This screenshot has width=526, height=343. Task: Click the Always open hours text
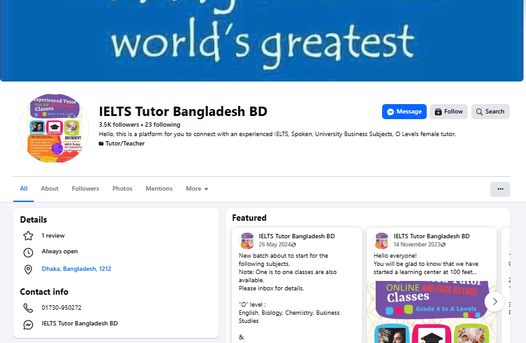pos(59,251)
